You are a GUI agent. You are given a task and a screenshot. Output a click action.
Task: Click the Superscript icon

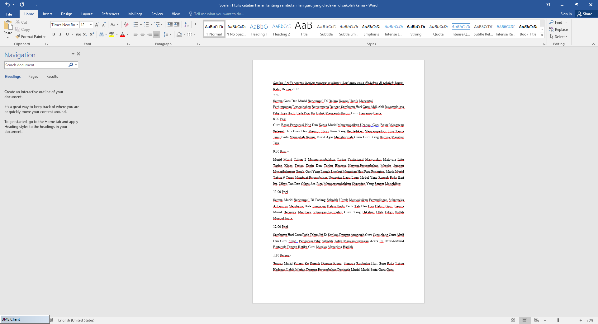92,34
